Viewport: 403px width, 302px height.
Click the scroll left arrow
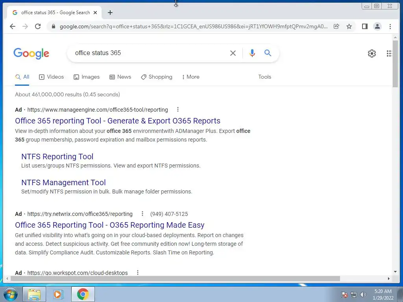pyautogui.click(x=7, y=279)
